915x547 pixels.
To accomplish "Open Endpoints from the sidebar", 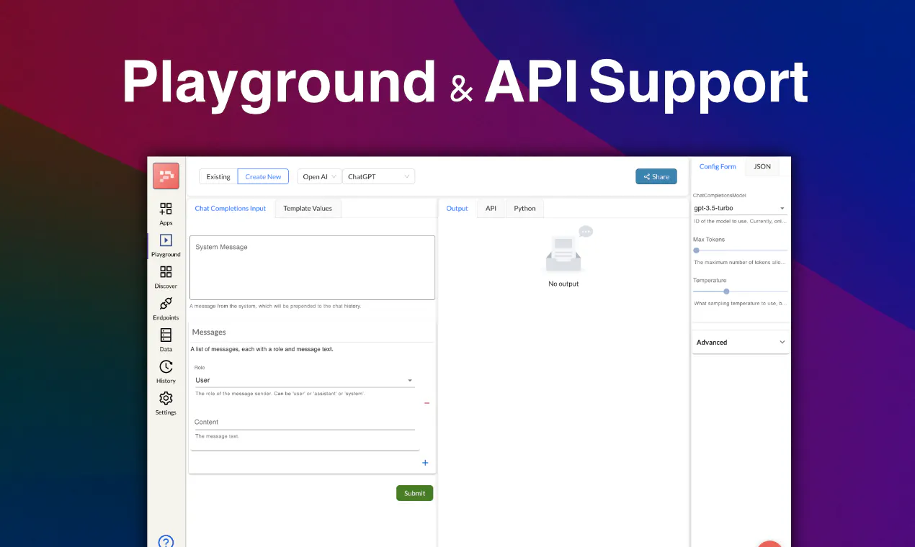I will point(166,308).
